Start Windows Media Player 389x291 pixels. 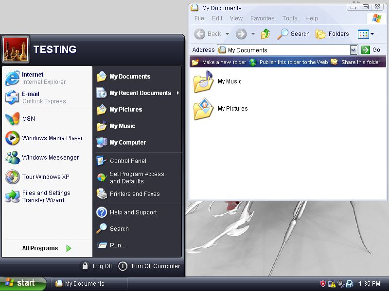(47, 138)
